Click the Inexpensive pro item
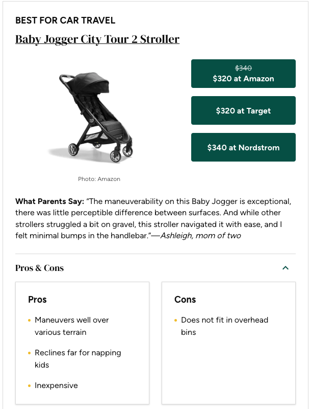Viewport: 310px width, 409px height. tap(56, 385)
